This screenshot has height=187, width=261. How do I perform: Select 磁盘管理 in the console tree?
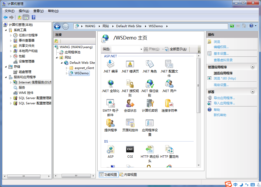25,72
